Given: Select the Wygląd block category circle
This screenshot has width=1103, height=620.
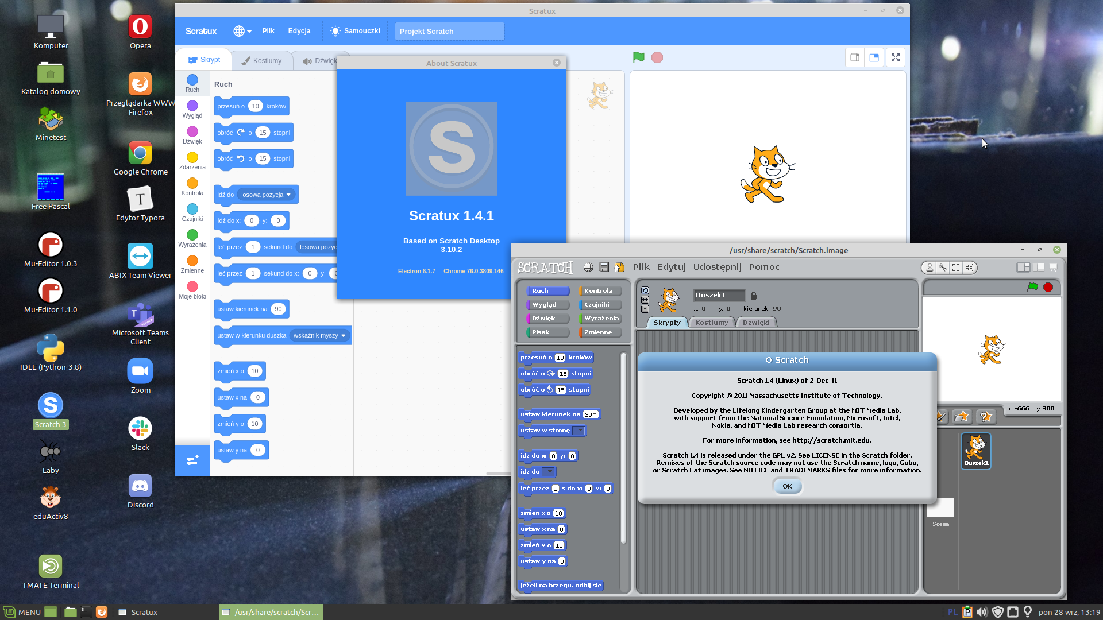Looking at the screenshot, I should coord(192,106).
